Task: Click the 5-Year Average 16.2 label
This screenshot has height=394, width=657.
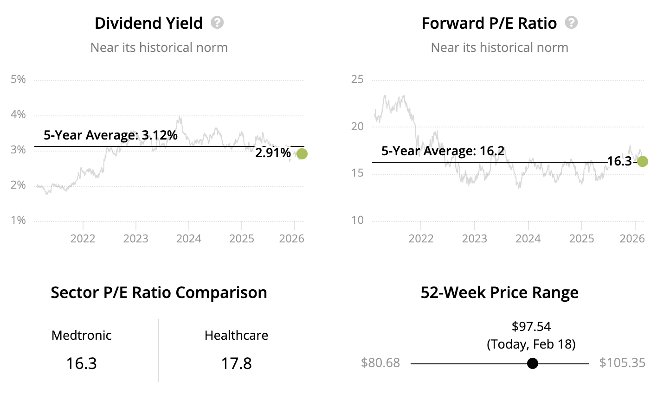Action: click(443, 151)
